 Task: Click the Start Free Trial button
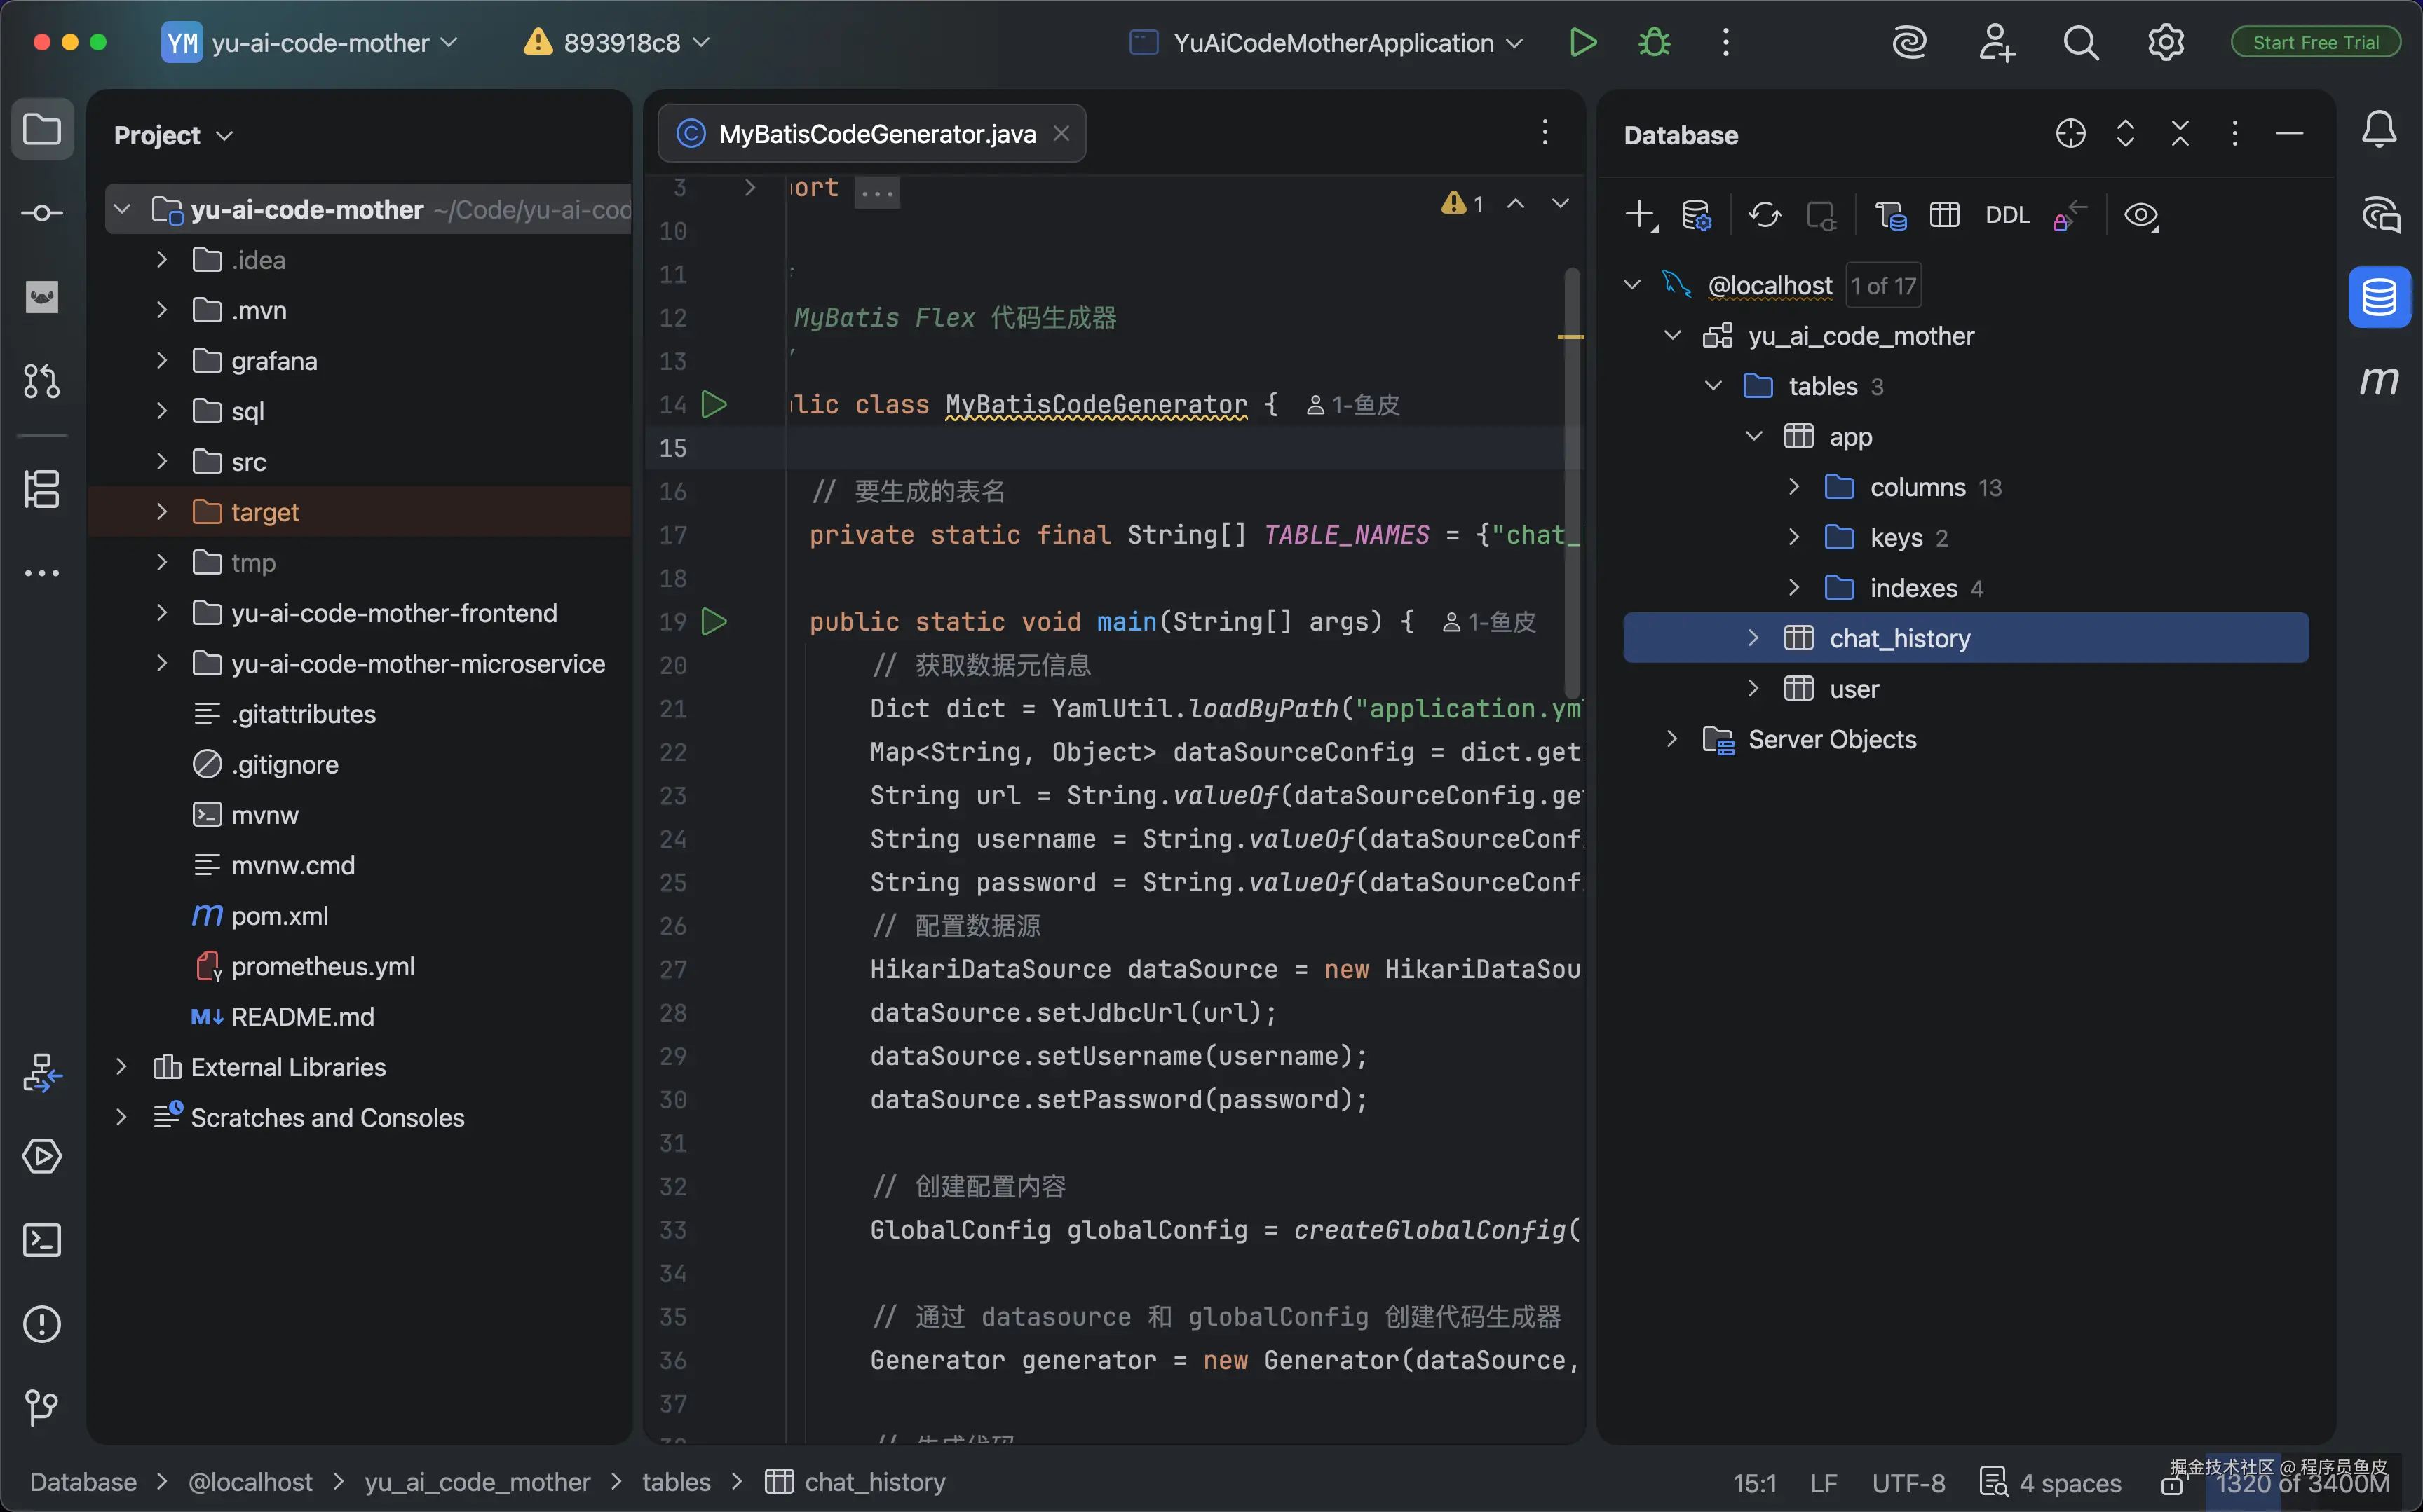tap(2315, 43)
